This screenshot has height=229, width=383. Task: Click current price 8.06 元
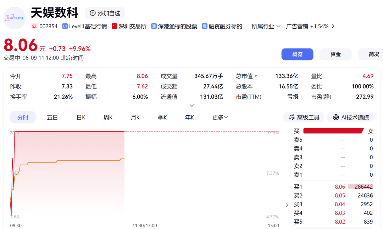(24, 45)
